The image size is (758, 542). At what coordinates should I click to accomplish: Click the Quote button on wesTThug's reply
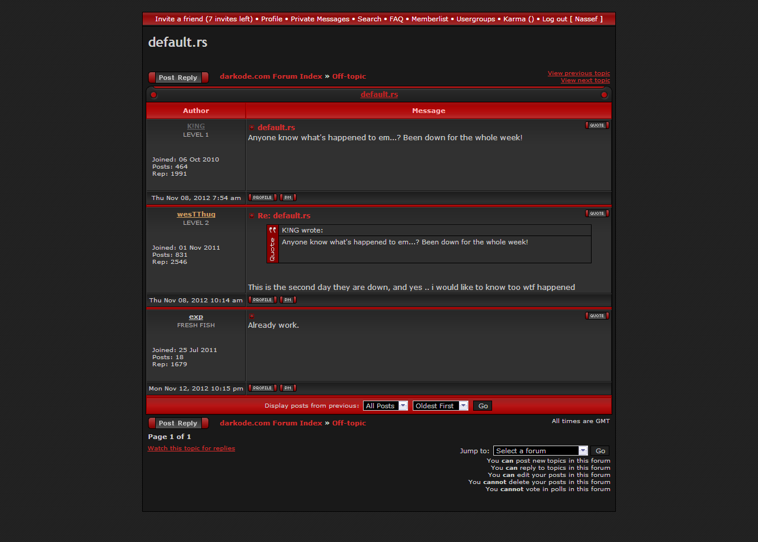597,214
